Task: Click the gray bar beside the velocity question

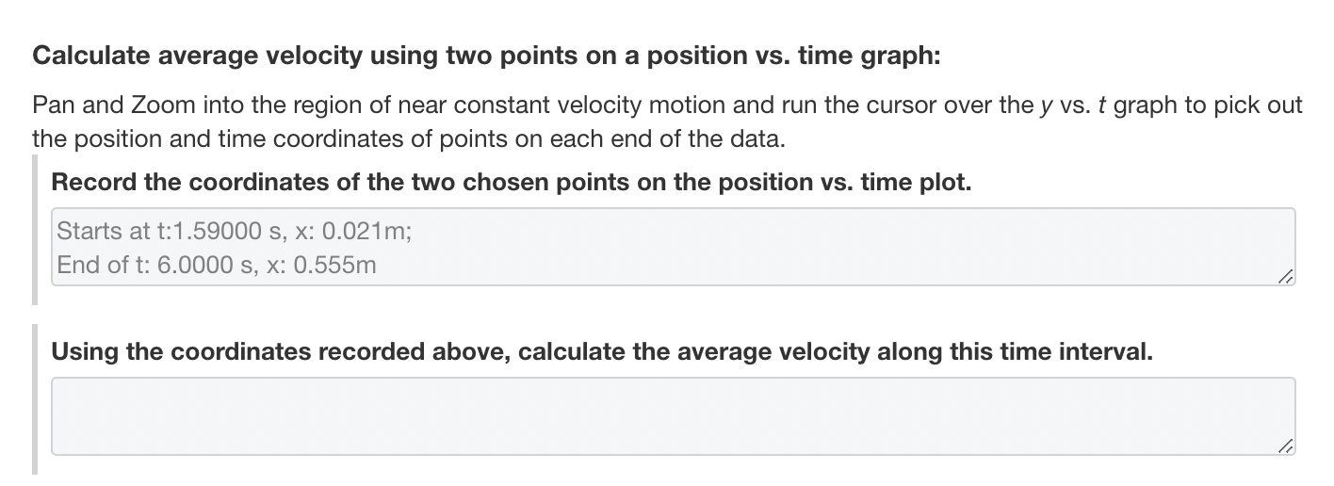Action: 36,398
